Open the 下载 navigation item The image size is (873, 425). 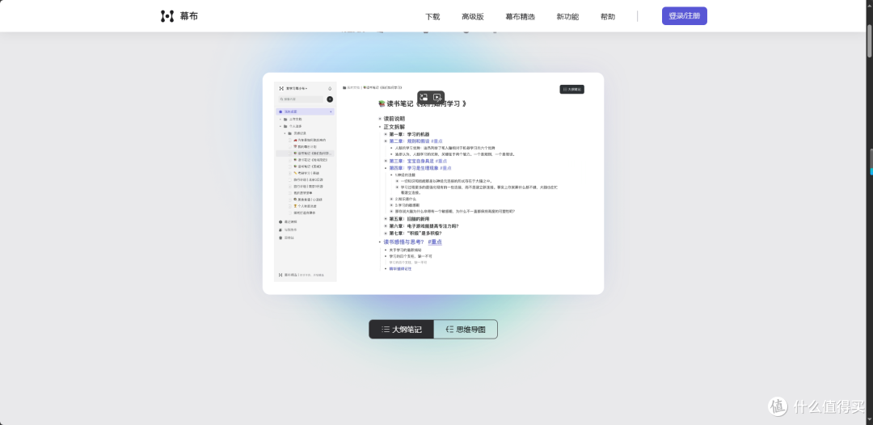(432, 17)
